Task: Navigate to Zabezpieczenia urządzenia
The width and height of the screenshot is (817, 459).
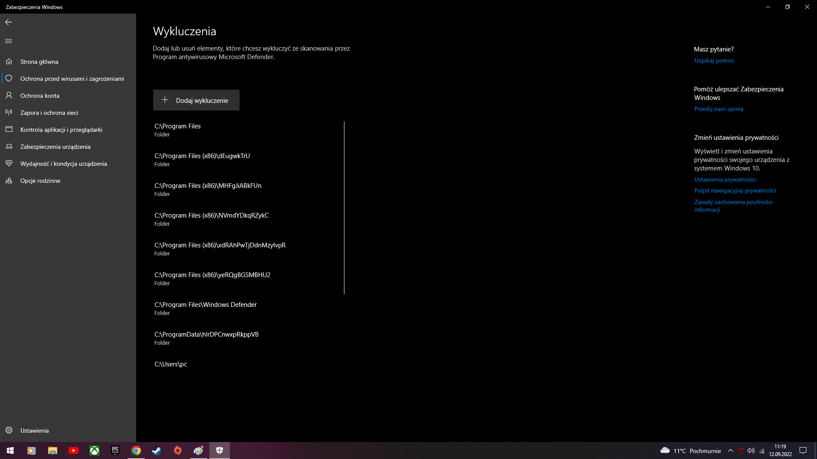Action: click(68, 147)
